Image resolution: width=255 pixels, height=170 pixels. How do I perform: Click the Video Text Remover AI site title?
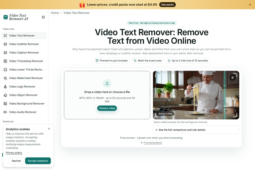point(19,17)
